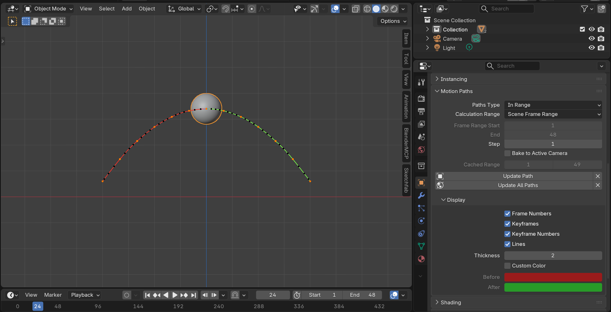Viewport: 611px width, 312px height.
Task: Open the Object Constraints properties tab
Action: [x=421, y=234]
